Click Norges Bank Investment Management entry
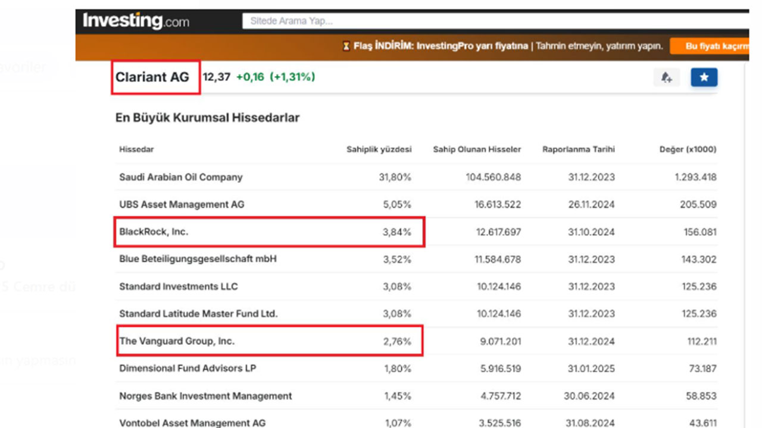762x428 pixels. pos(205,396)
